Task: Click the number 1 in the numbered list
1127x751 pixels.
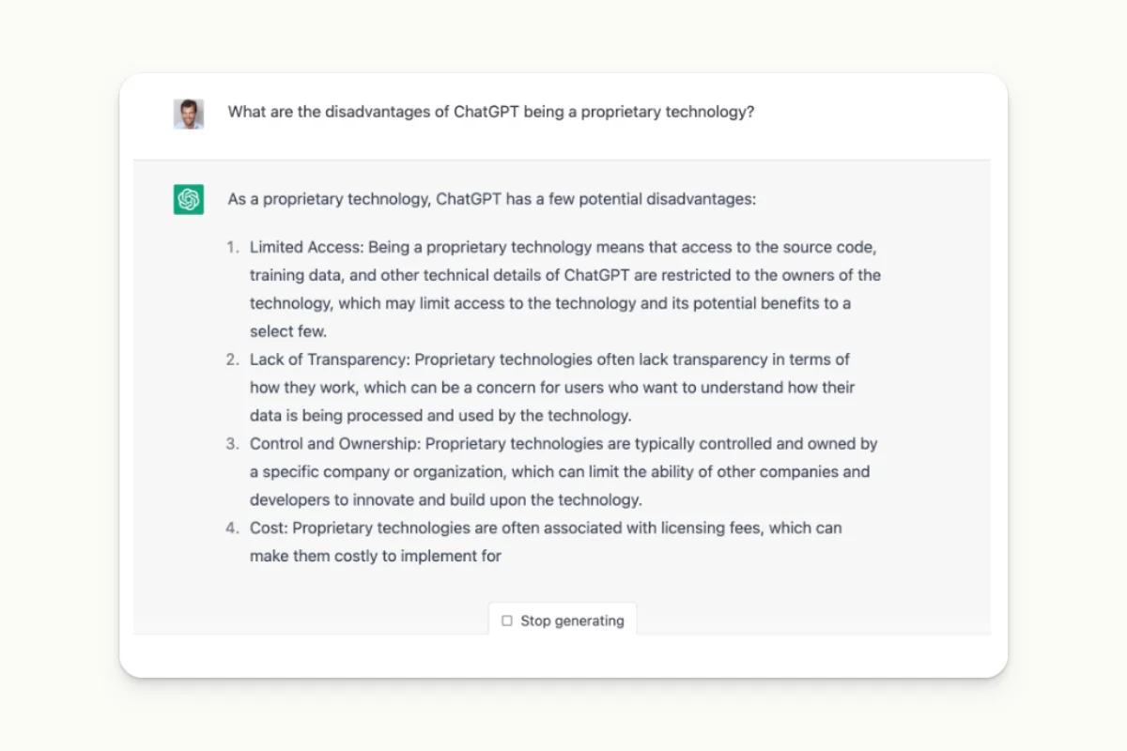Action: pos(232,247)
